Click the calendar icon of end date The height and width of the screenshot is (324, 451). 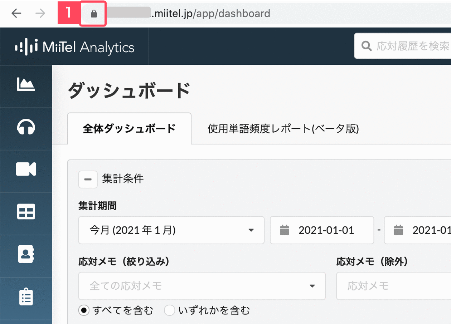398,230
